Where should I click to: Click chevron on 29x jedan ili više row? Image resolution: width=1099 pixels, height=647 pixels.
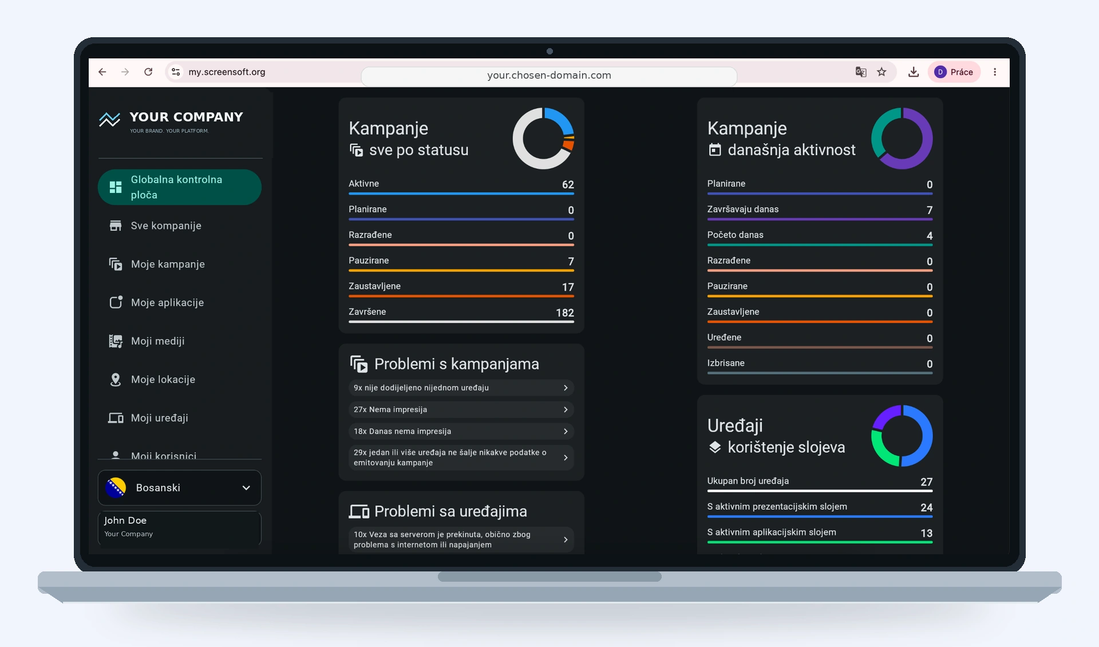tap(566, 457)
